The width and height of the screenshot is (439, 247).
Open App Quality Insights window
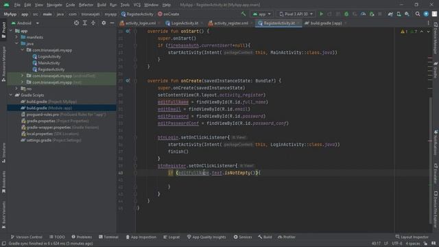click(206, 237)
